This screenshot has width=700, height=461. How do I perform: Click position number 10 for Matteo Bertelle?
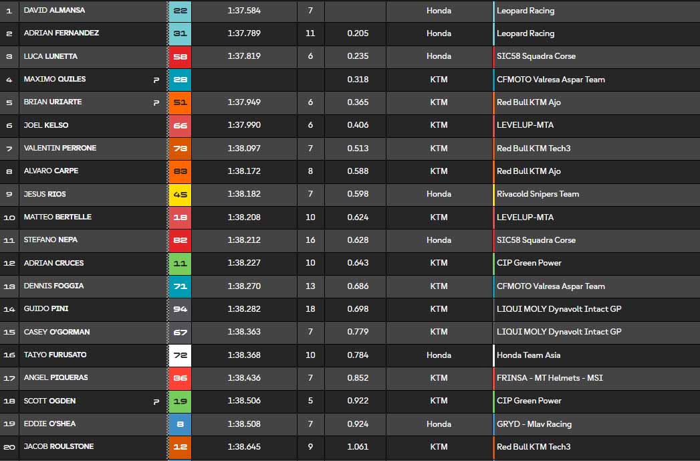(x=9, y=217)
